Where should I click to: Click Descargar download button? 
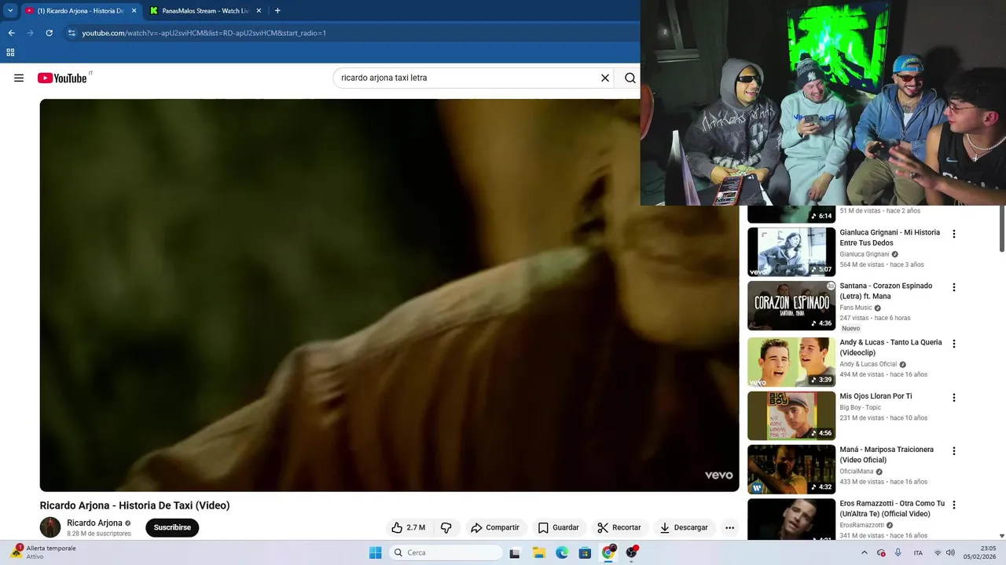[x=684, y=527]
